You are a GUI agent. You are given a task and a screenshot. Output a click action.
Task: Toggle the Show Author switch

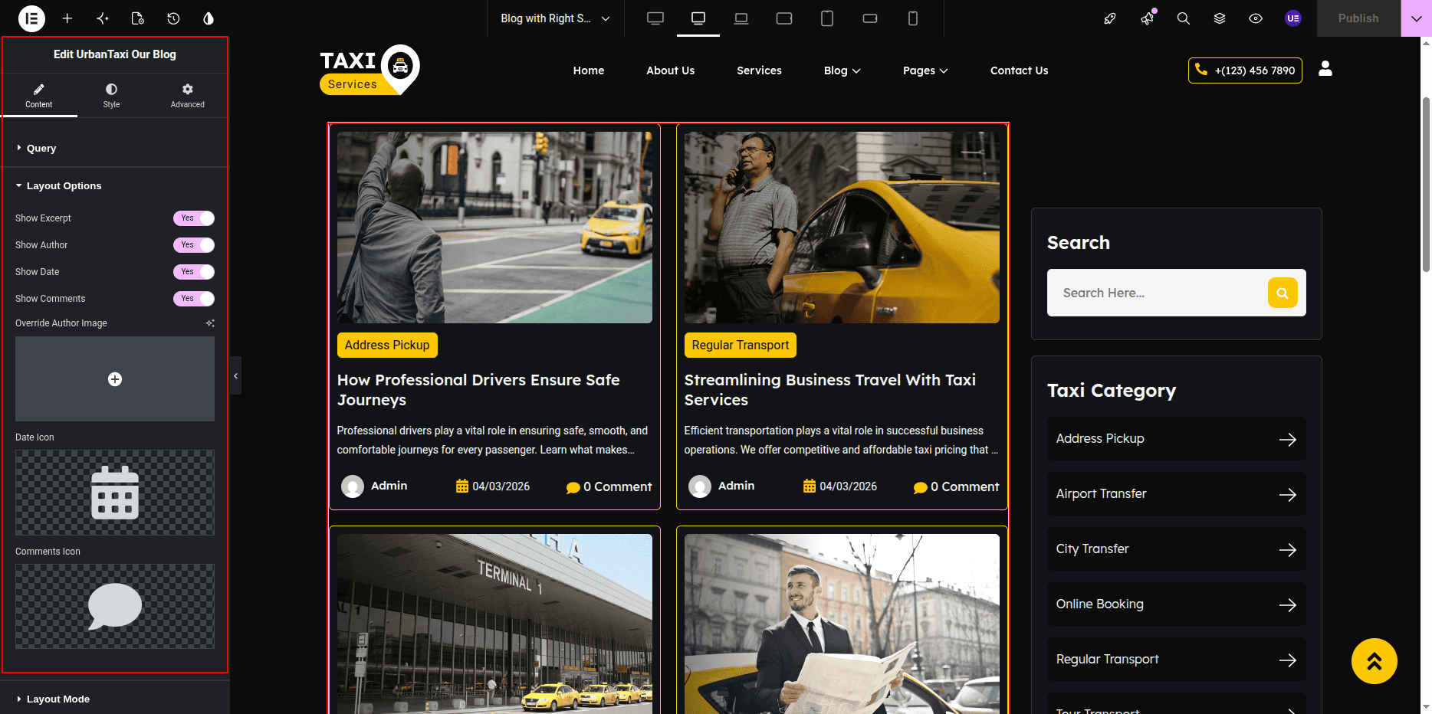click(194, 245)
